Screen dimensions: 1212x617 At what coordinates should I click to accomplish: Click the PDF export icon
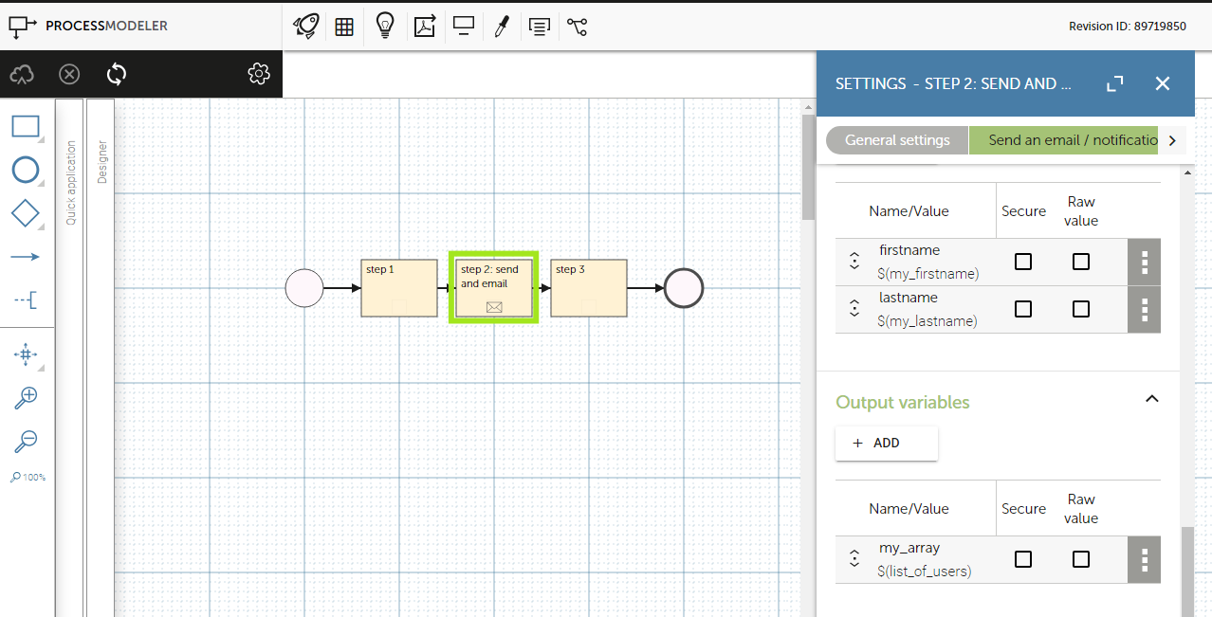pyautogui.click(x=424, y=27)
